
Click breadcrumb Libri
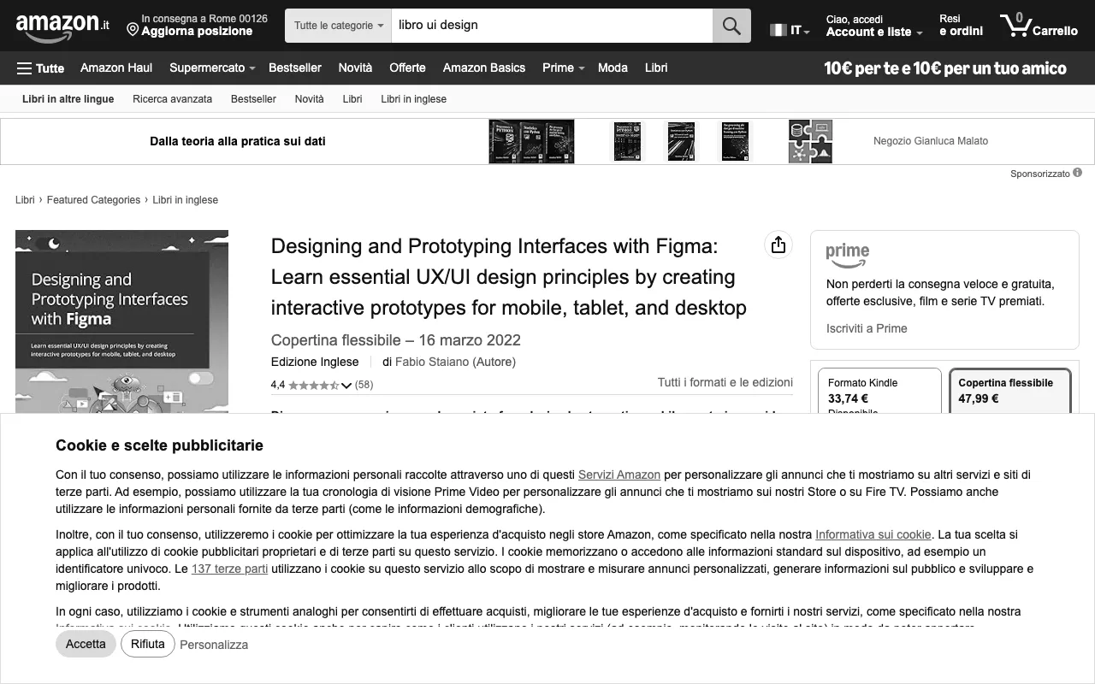(25, 200)
